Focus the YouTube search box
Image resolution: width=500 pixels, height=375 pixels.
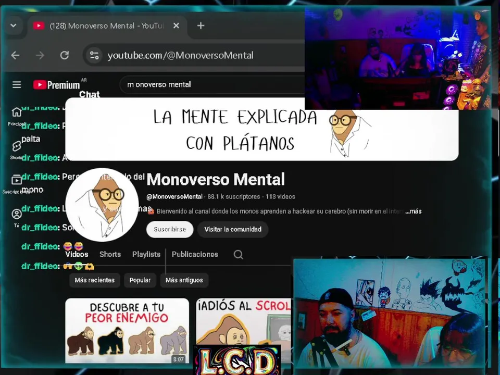coord(212,84)
